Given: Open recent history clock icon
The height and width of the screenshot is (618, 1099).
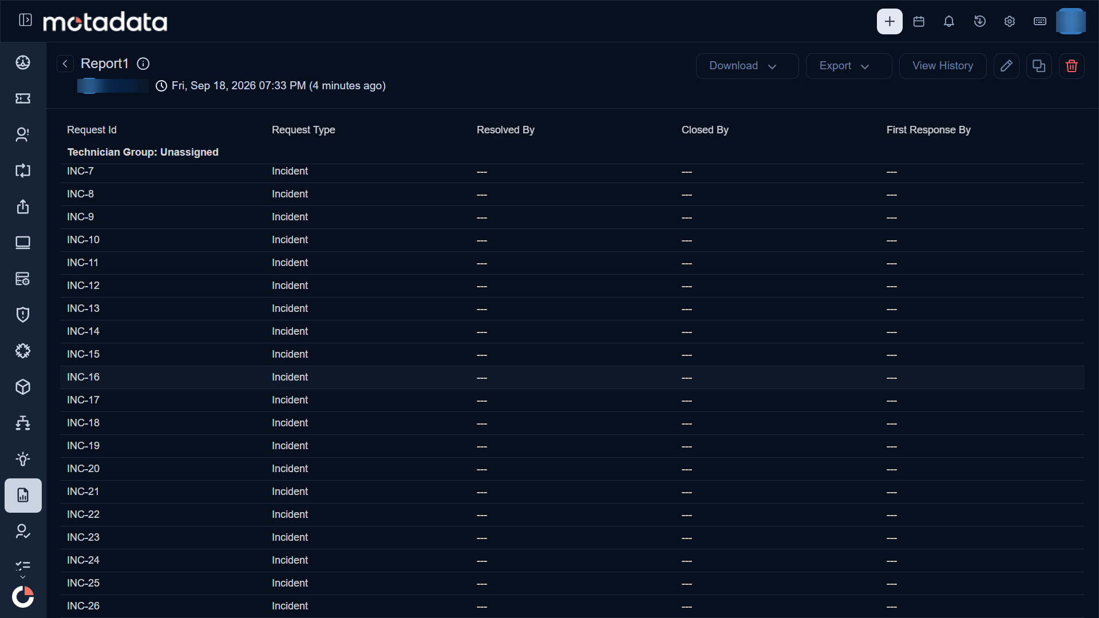Looking at the screenshot, I should tap(979, 21).
